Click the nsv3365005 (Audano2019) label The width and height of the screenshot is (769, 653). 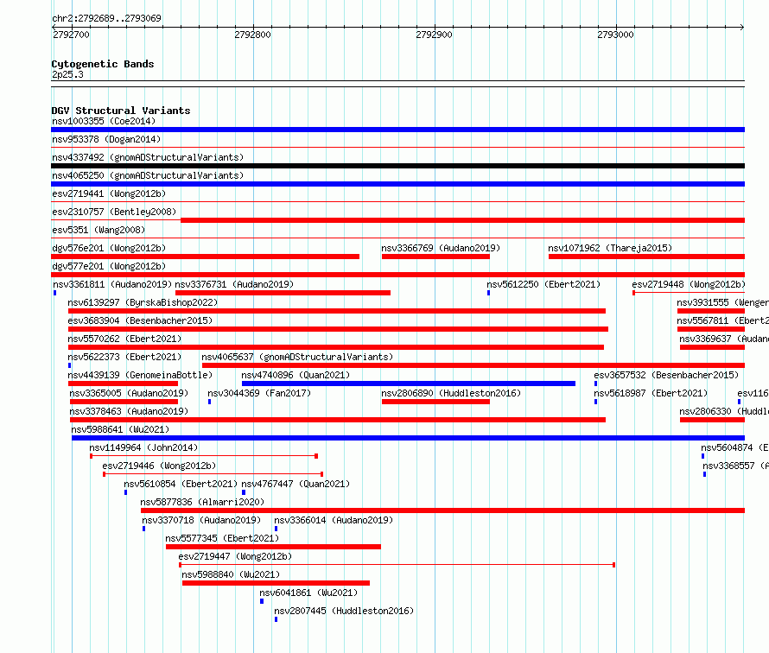129,393
